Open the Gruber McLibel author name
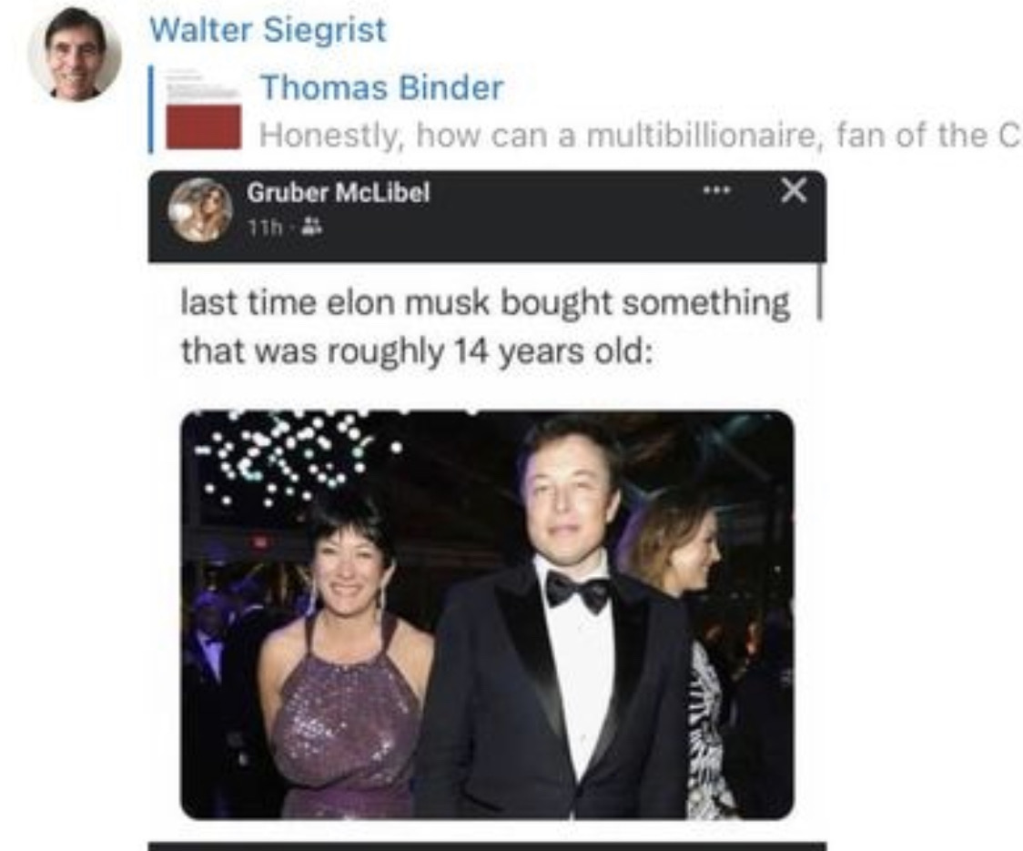Screen dimensions: 1023x851 click(x=338, y=193)
